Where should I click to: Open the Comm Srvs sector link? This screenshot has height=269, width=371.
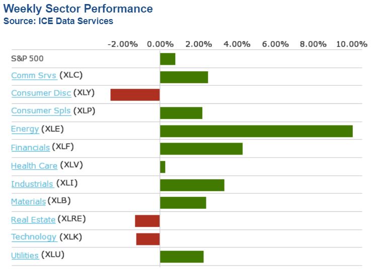pyautogui.click(x=34, y=76)
